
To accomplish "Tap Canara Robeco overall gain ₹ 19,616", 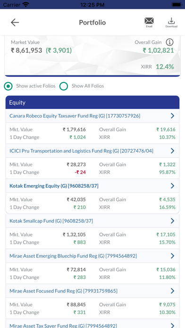I will [x=166, y=130].
